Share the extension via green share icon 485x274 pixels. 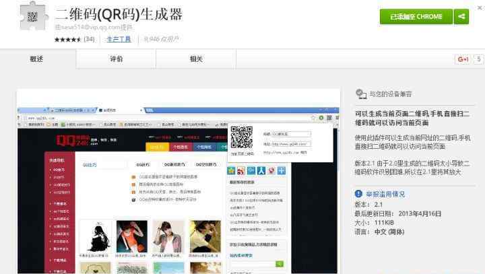pos(461,16)
